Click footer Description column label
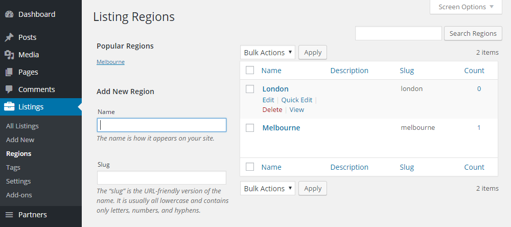 [x=349, y=167]
